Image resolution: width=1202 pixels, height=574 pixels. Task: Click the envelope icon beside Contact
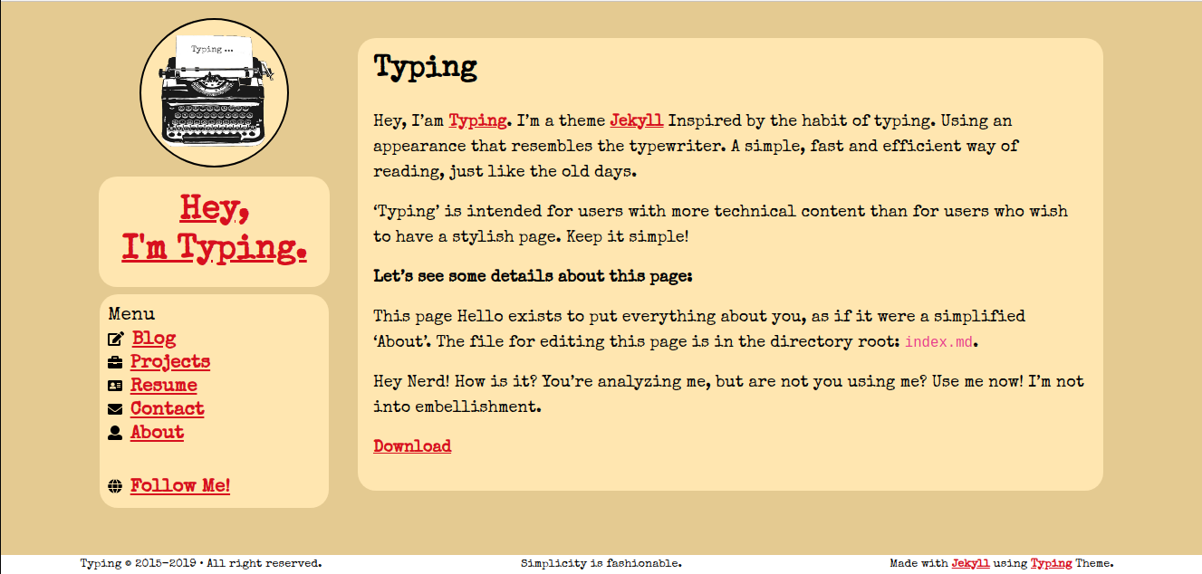[115, 409]
